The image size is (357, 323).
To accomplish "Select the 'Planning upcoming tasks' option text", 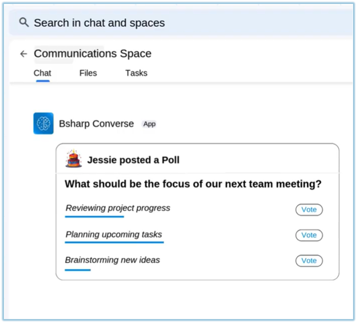I will click(114, 235).
